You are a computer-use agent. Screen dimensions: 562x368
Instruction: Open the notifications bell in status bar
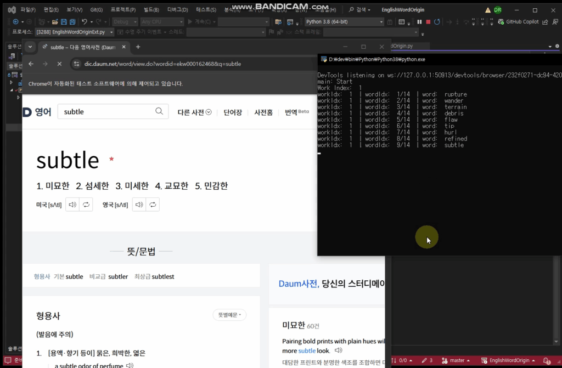click(x=547, y=360)
